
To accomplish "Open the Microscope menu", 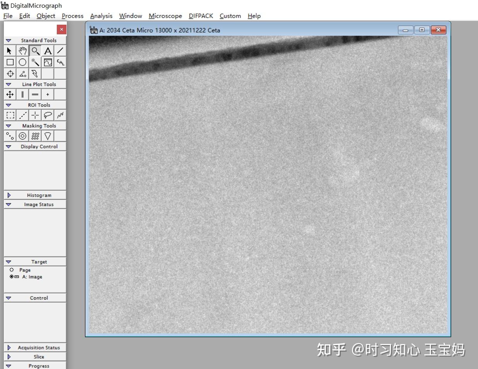I will click(x=165, y=16).
